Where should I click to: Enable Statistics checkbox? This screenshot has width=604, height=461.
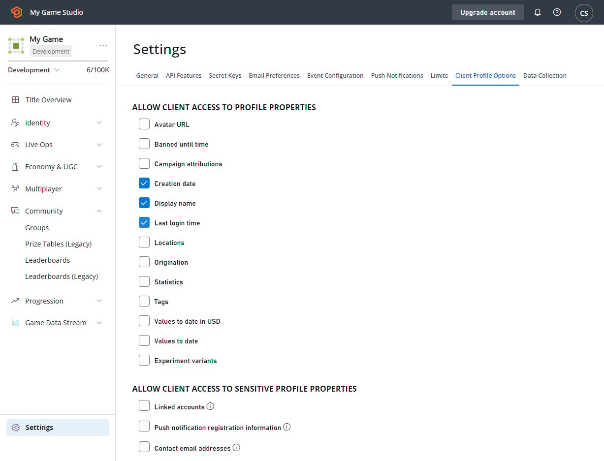tap(144, 281)
